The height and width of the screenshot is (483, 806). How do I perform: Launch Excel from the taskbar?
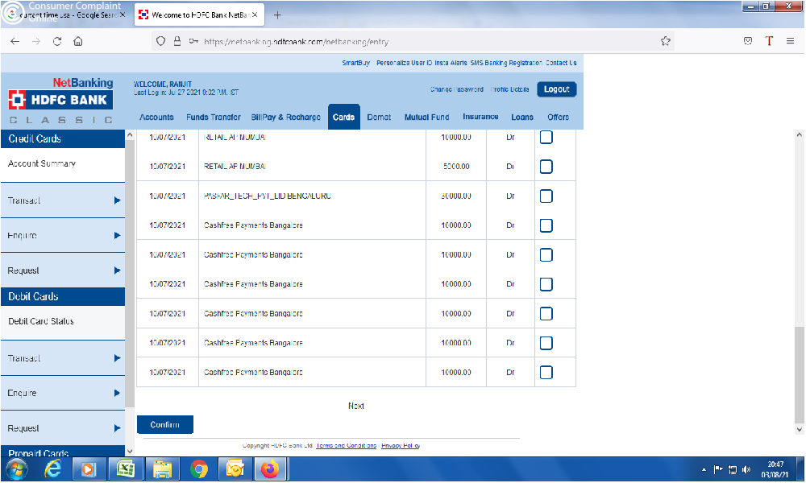pyautogui.click(x=126, y=469)
